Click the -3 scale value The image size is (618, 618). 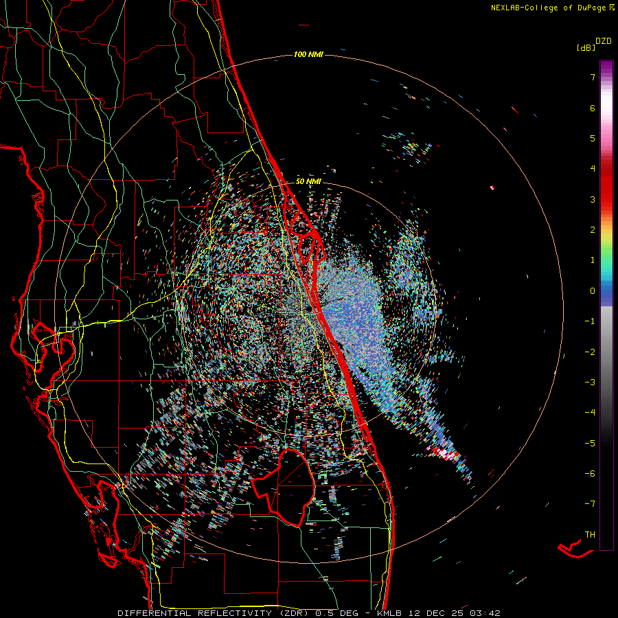click(590, 382)
